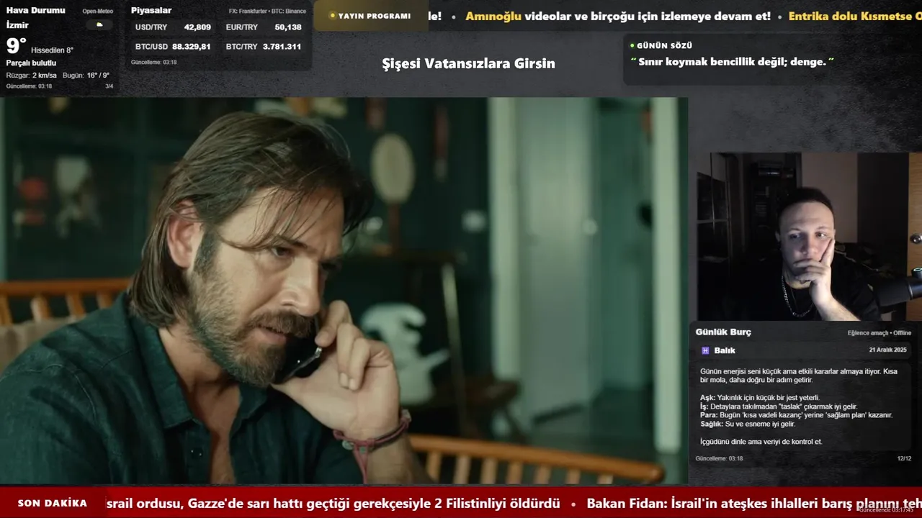Click the Rüzgar: 2 km/sa wind value
The width and height of the screenshot is (922, 518).
click(x=31, y=76)
